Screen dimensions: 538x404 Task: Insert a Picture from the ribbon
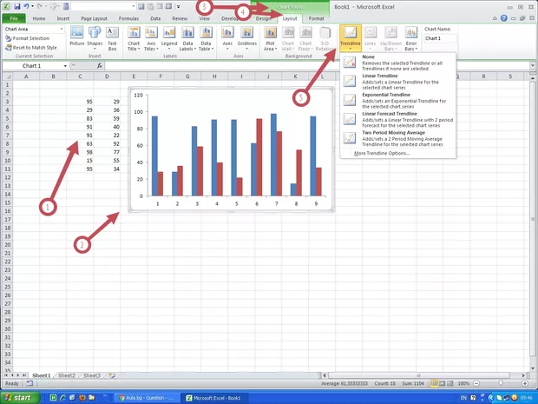coord(76,37)
